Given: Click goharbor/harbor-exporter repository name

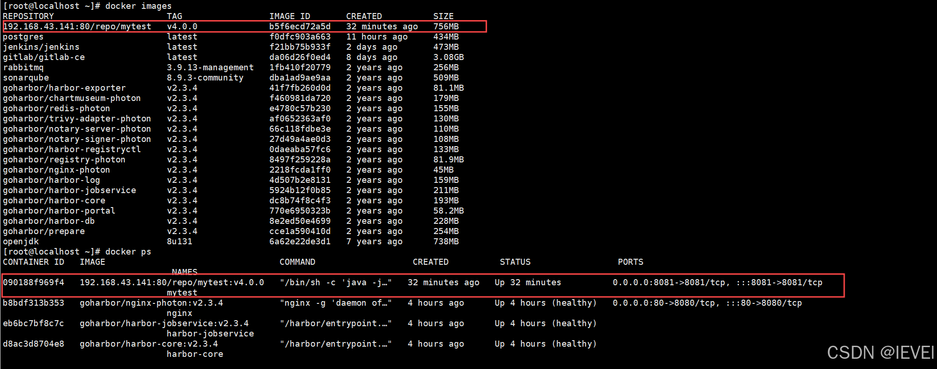Looking at the screenshot, I should pyautogui.click(x=64, y=88).
